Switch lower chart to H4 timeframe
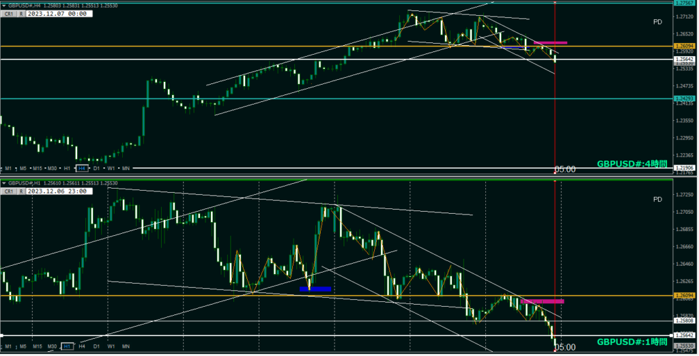 [x=82, y=346]
